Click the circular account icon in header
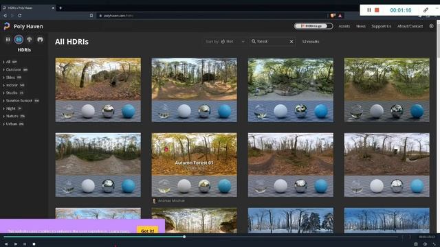This screenshot has width=440, height=247. pyautogui.click(x=431, y=26)
